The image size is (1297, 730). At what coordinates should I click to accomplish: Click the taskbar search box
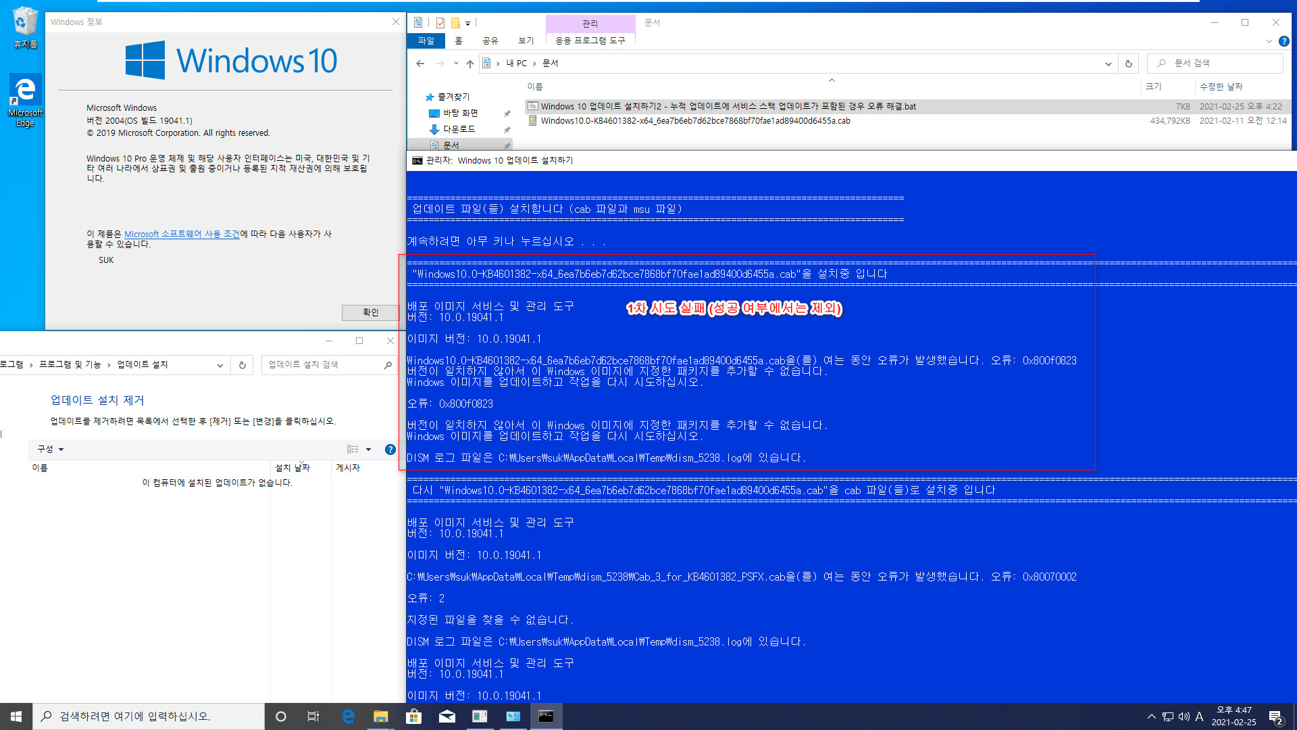(x=149, y=716)
